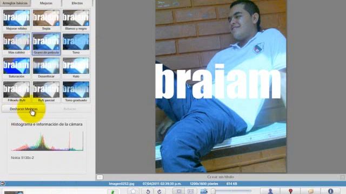Apply the Más calidez effect

pos(16,44)
